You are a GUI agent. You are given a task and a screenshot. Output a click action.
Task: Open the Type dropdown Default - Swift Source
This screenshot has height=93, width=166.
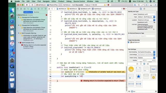click(x=146, y=17)
